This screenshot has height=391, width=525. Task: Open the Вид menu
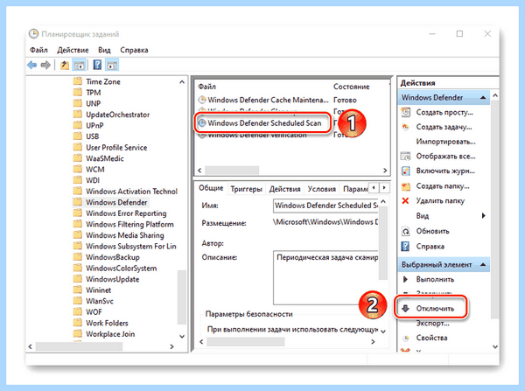[104, 50]
